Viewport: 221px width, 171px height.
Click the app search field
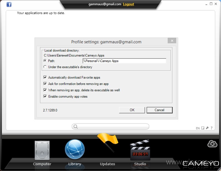pos(110,127)
